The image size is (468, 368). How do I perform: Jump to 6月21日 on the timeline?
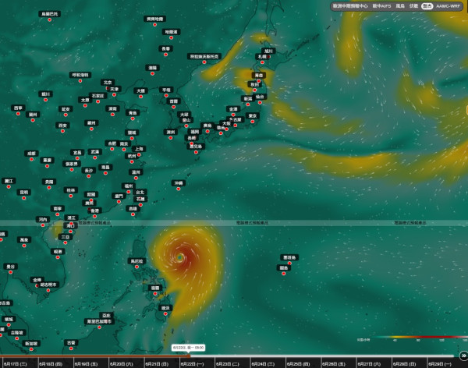(157, 364)
